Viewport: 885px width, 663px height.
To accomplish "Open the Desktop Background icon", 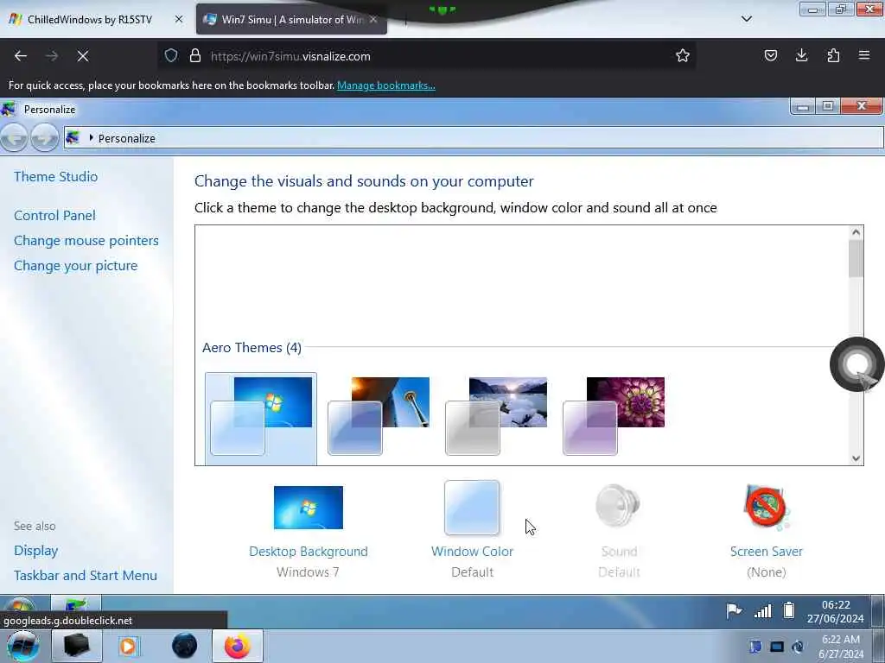I will tap(309, 508).
